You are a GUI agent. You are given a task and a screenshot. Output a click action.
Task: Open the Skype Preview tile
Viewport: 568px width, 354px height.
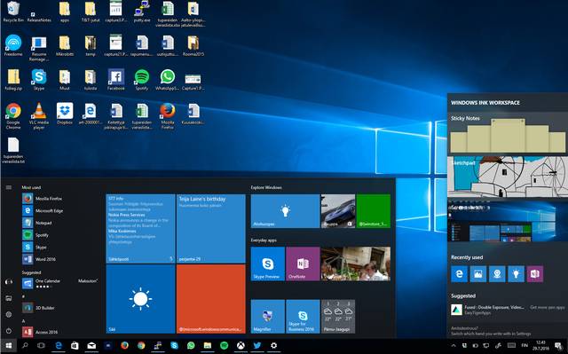tap(268, 264)
